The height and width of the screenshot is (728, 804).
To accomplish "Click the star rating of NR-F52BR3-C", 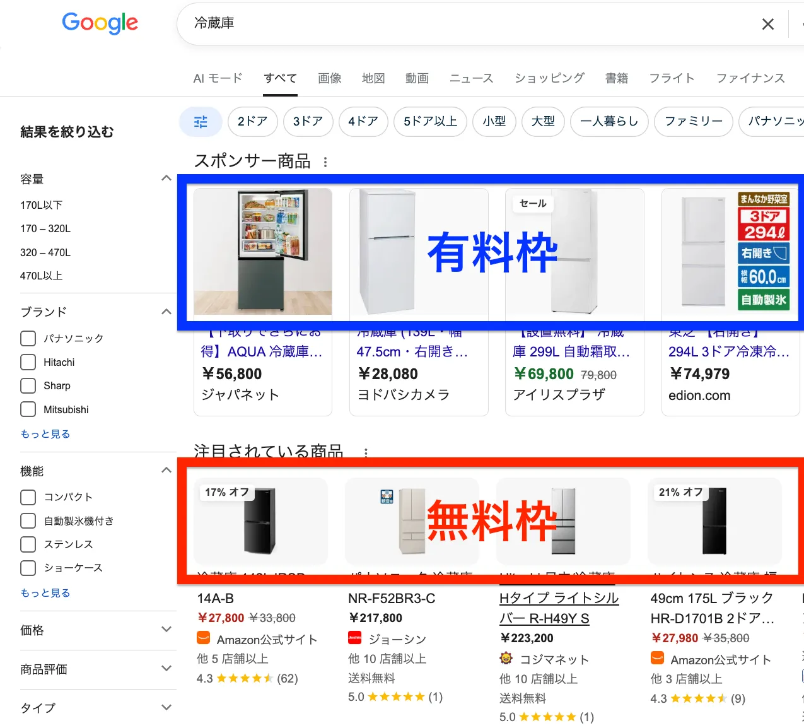I will [396, 697].
